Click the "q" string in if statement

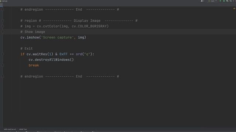click(87, 54)
